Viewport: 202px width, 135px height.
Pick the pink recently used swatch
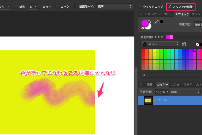click(171, 37)
